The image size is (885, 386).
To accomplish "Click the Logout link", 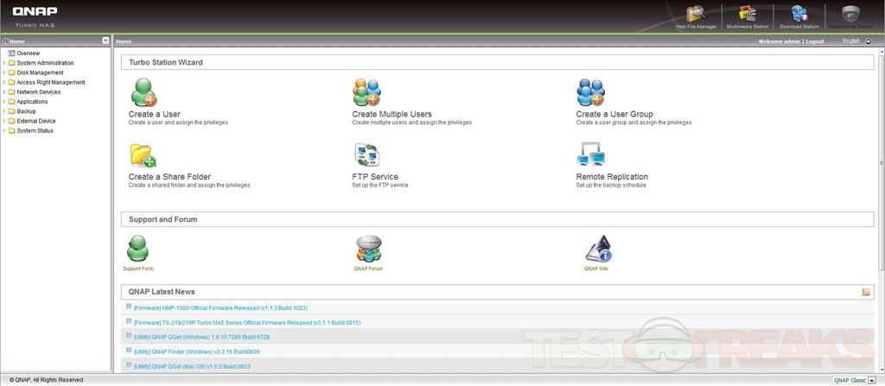I will [814, 41].
